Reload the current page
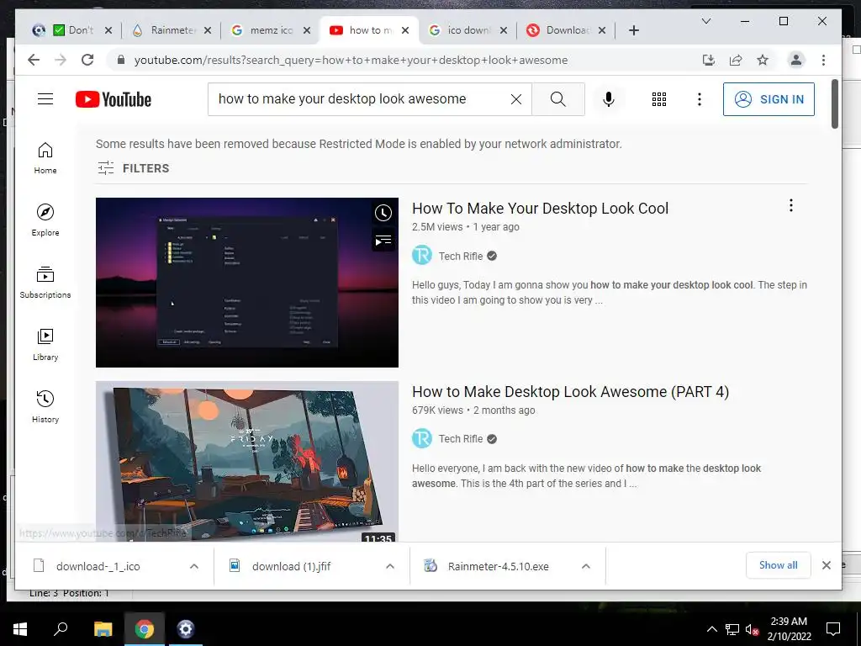The image size is (861, 646). coord(87,60)
